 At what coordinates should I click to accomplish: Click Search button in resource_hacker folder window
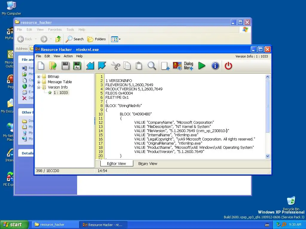[x=74, y=39]
